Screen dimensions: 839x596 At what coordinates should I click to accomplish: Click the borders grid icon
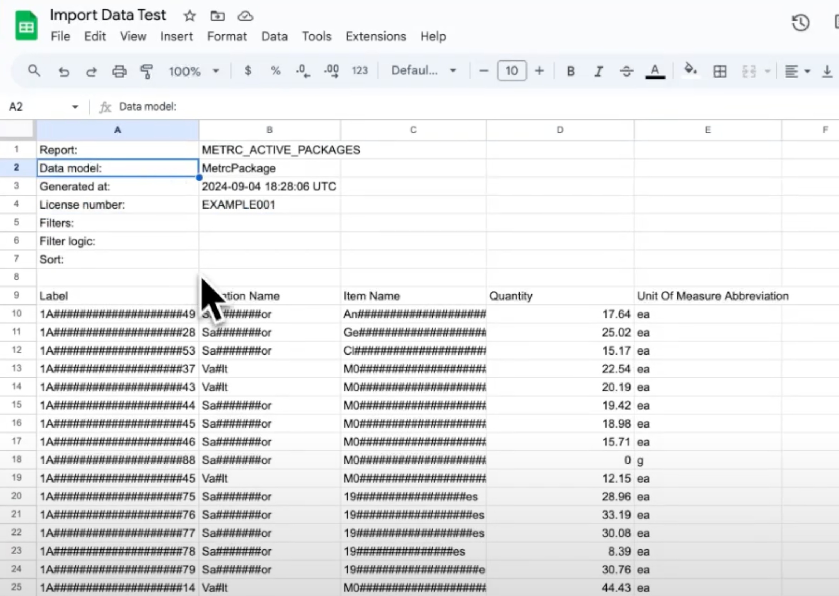(x=720, y=71)
